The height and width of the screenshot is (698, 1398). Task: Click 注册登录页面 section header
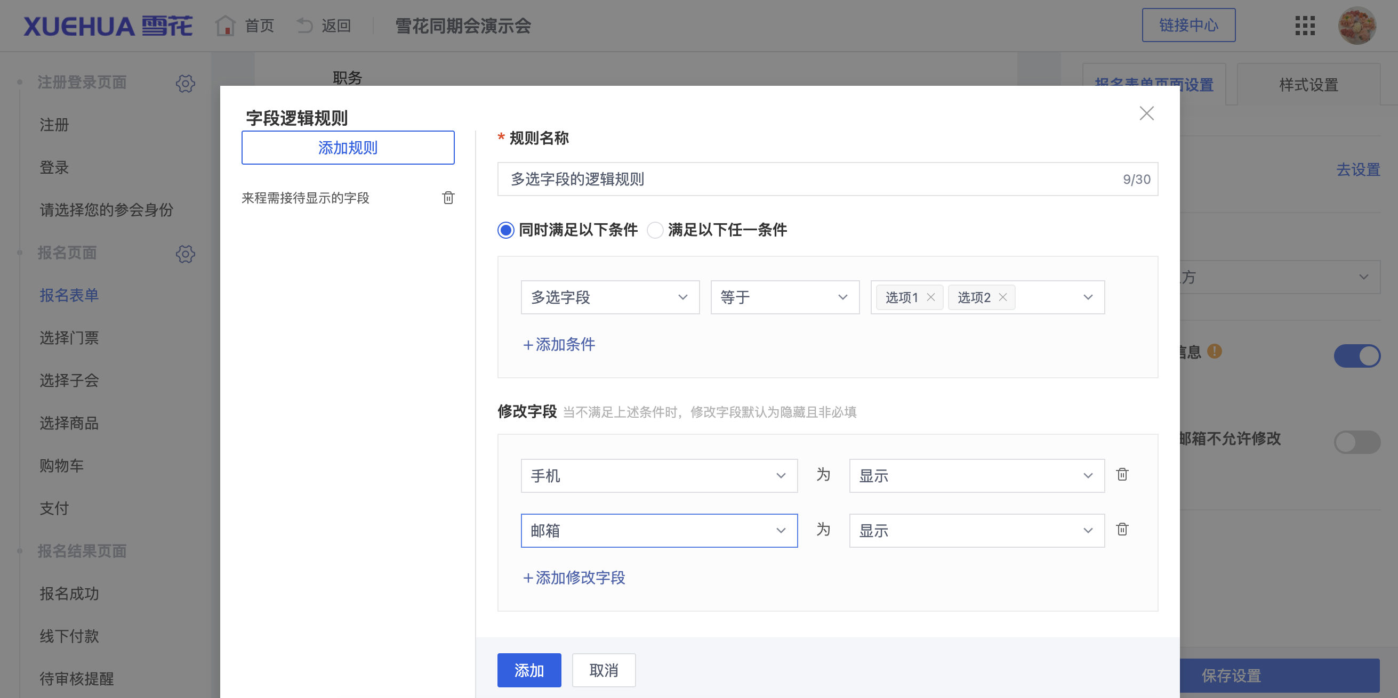click(x=82, y=83)
